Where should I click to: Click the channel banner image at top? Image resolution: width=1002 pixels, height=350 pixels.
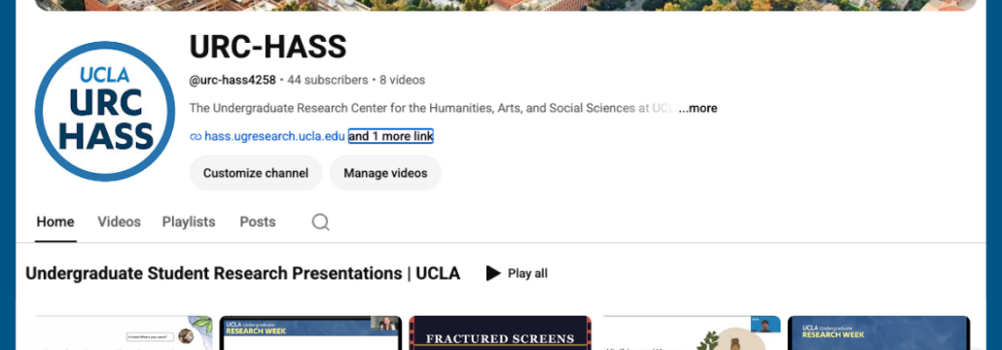(506, 5)
